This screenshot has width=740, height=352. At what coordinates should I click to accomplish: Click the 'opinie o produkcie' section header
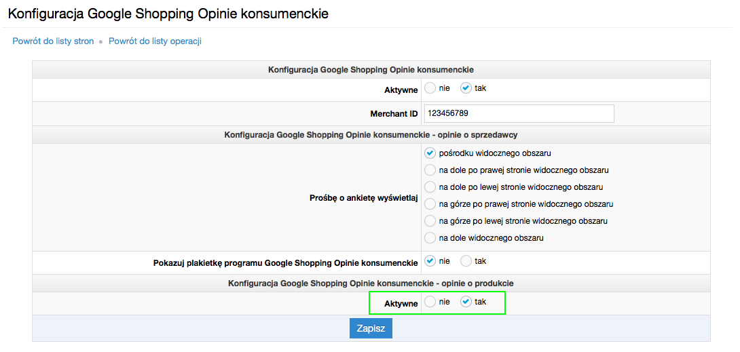371,283
